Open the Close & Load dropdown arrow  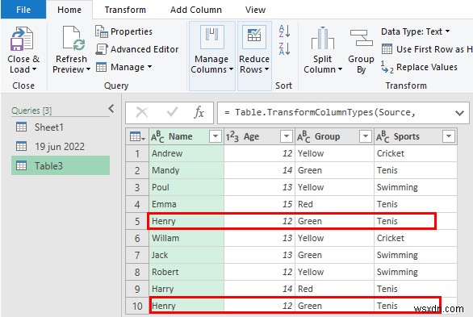[x=34, y=69]
